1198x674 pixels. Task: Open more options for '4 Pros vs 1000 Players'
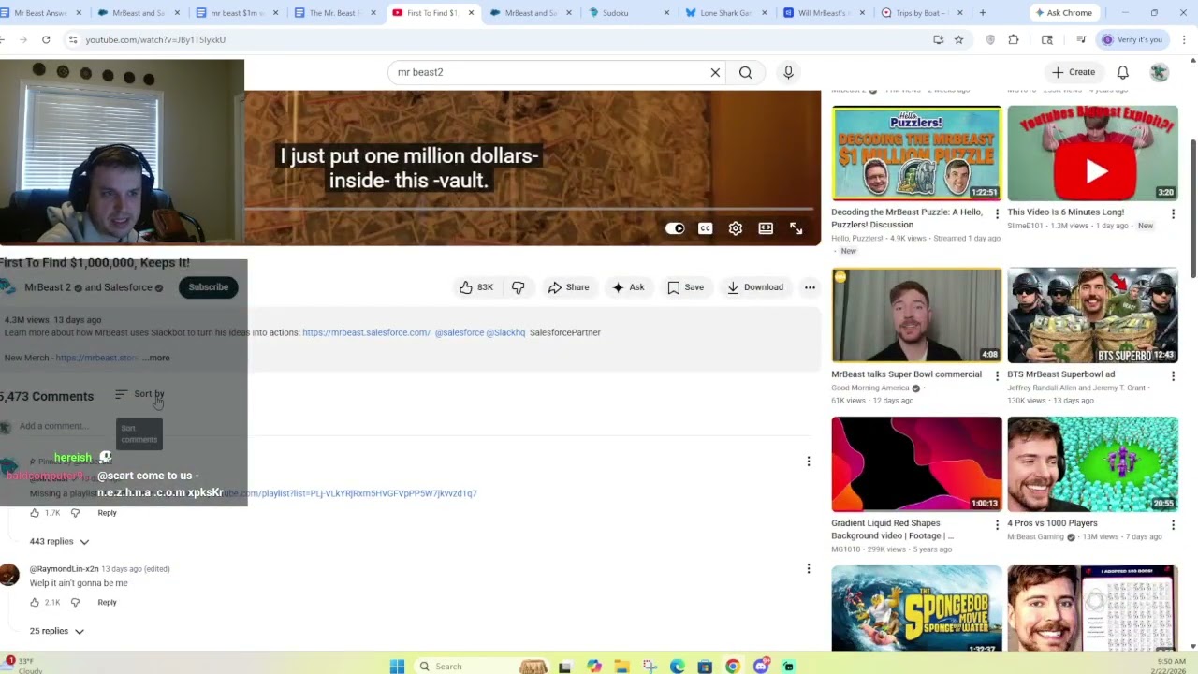(x=1173, y=524)
